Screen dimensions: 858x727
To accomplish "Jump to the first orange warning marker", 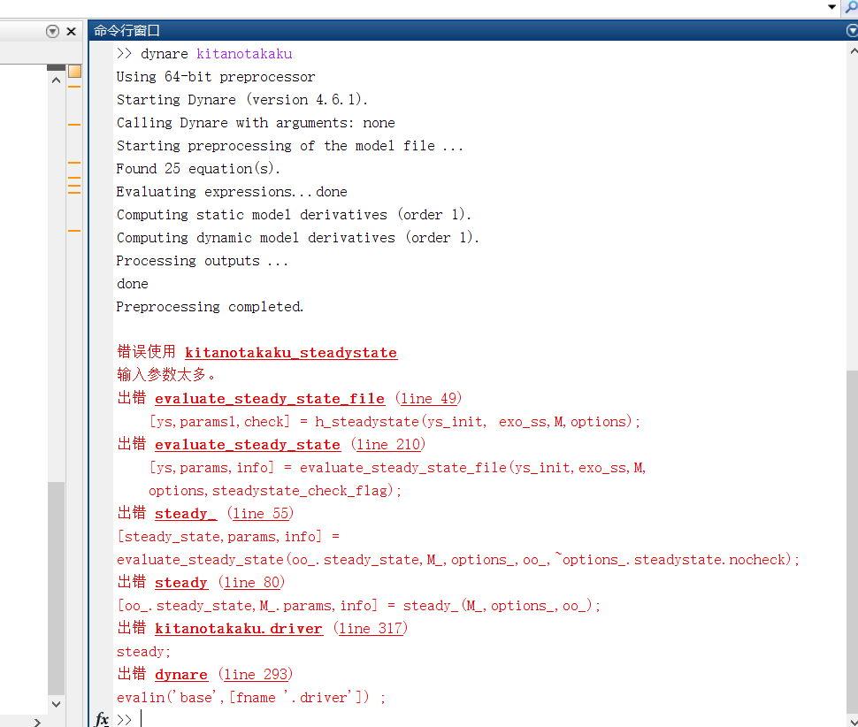I will click(x=74, y=87).
